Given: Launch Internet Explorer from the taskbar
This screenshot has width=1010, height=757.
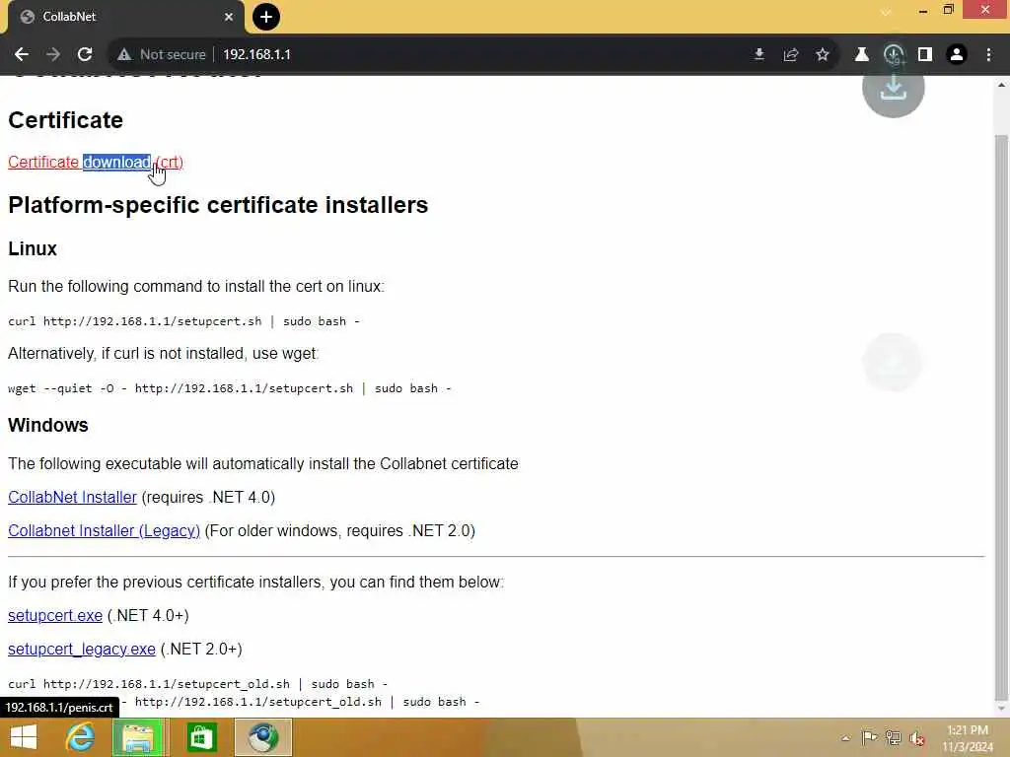Looking at the screenshot, I should pyautogui.click(x=81, y=737).
